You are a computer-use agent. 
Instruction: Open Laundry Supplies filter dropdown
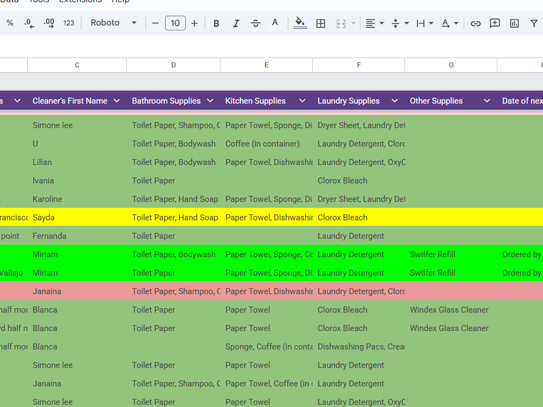pos(394,101)
